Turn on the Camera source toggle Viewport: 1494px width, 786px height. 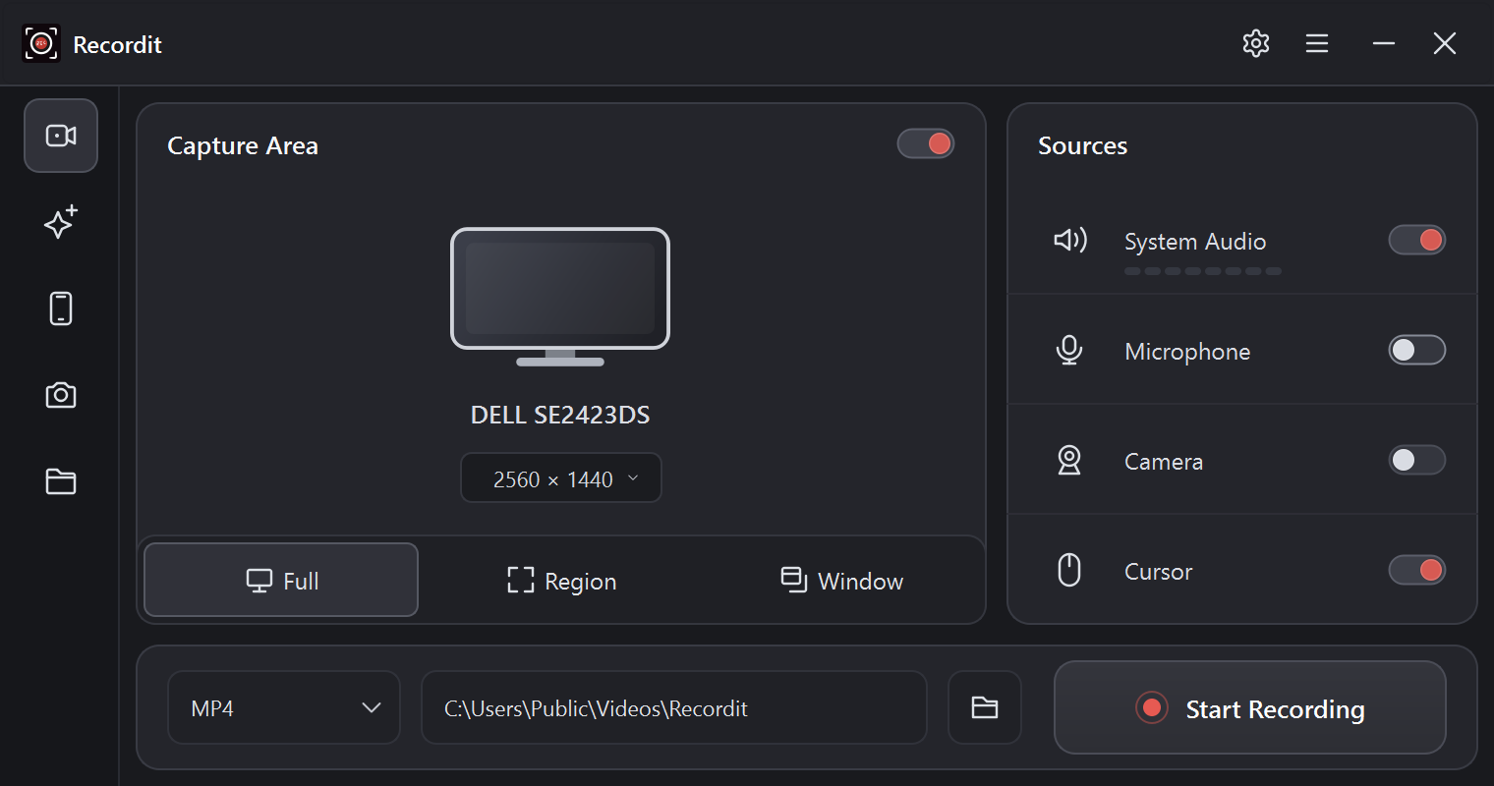coord(1416,460)
